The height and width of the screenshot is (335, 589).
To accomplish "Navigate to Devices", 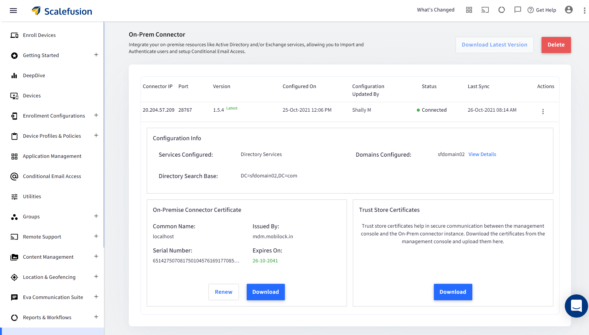I will (32, 96).
